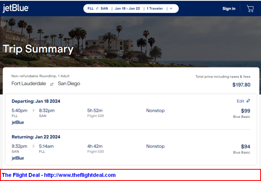Screen dimensions: 261x181
Task: Click the Flight 529 label
Action: pos(95,116)
